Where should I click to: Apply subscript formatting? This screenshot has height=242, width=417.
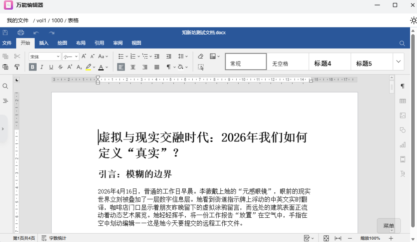(x=79, y=67)
